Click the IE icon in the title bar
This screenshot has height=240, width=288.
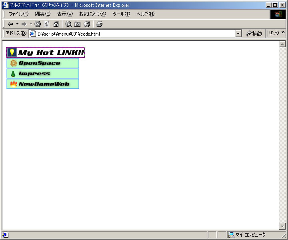(x=5, y=5)
